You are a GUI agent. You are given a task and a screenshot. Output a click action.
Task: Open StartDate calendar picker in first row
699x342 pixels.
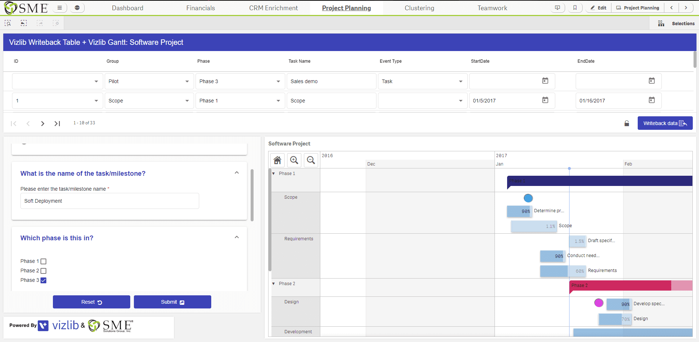(545, 81)
